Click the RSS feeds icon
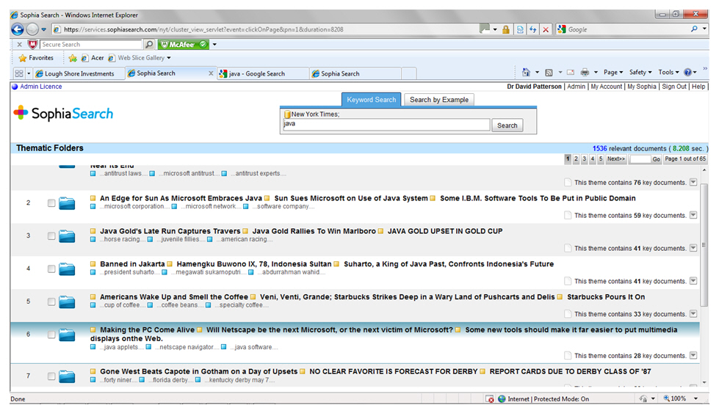Image resolution: width=719 pixels, height=416 pixels. coord(549,73)
